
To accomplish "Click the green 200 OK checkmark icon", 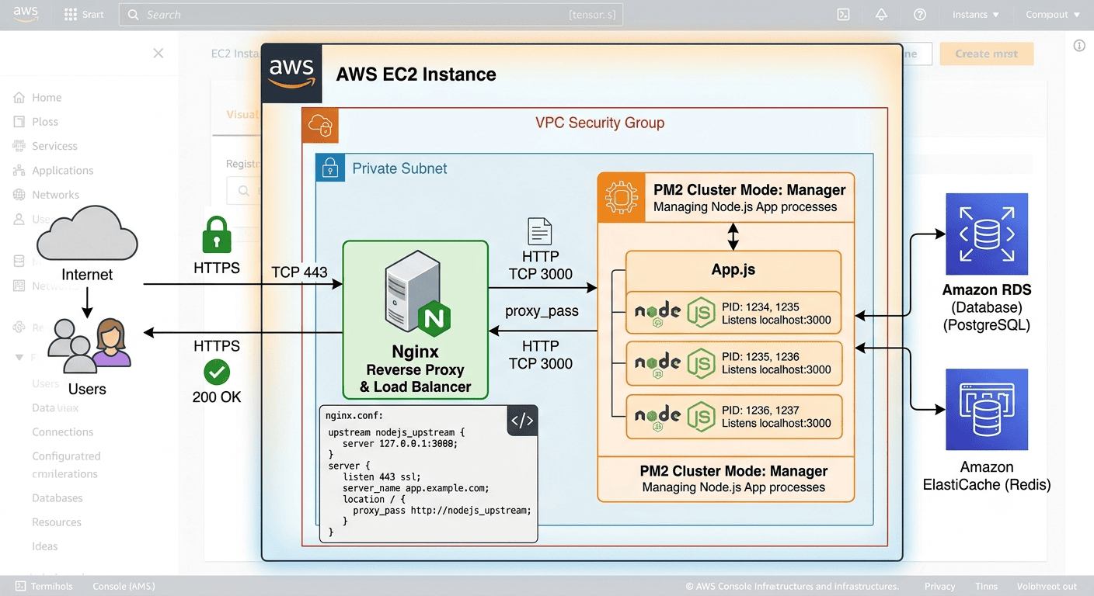I will tap(217, 372).
